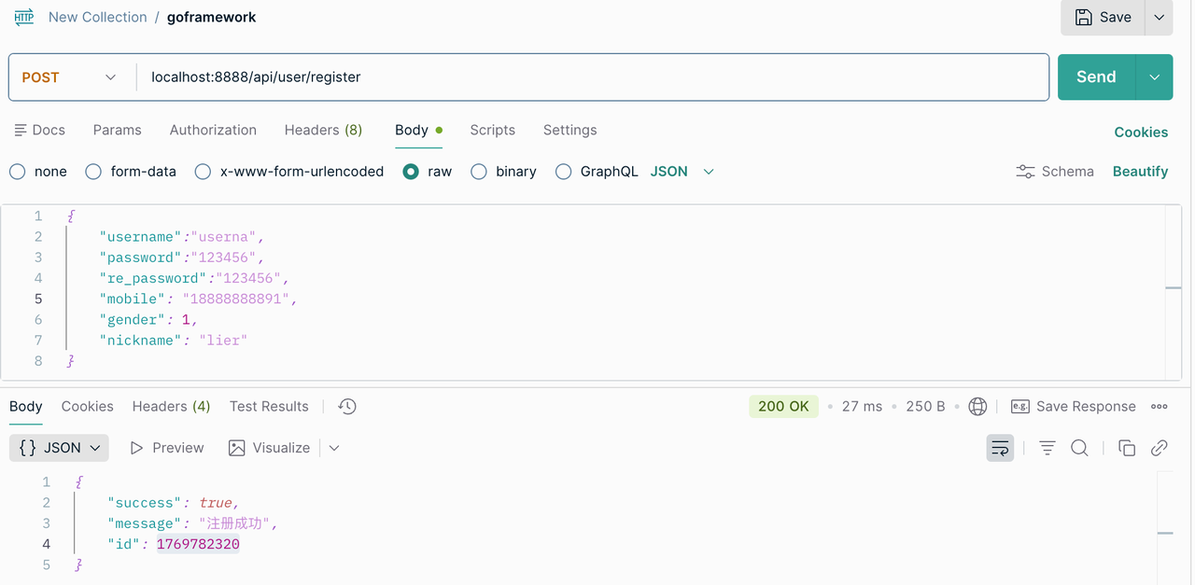This screenshot has height=585, width=1195.
Task: Open the Docs panel
Action: click(x=39, y=130)
